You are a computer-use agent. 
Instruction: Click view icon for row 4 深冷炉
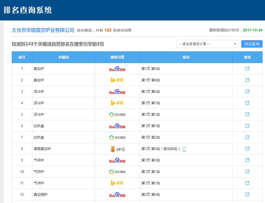pyautogui.click(x=247, y=103)
